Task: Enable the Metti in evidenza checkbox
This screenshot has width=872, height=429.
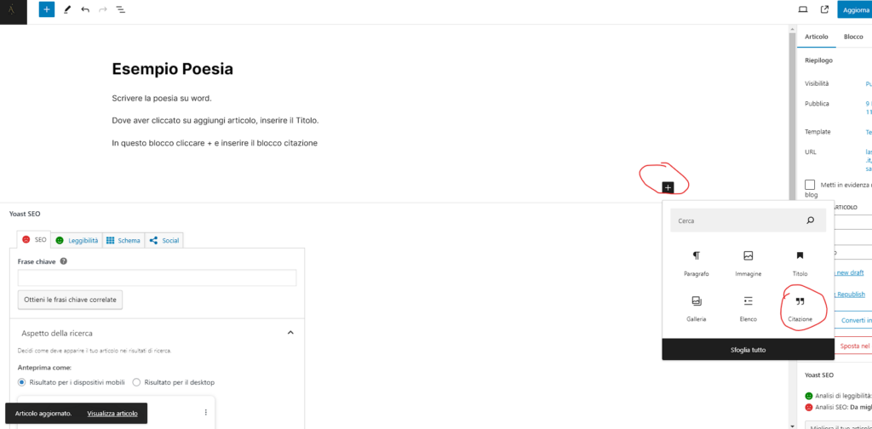Action: (810, 185)
